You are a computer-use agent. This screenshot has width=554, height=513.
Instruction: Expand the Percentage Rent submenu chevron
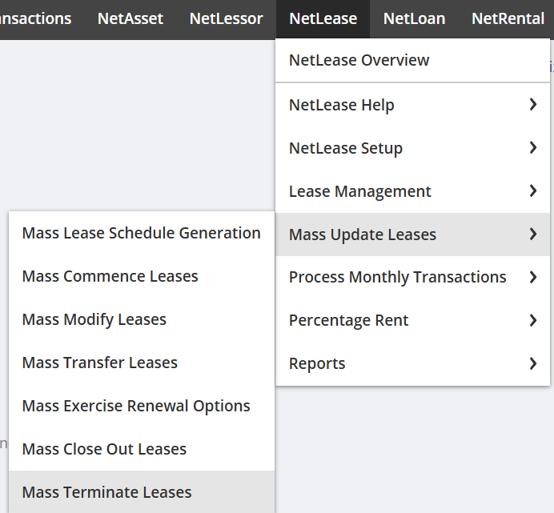[533, 320]
